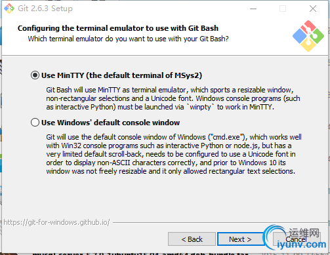Click the disabled maximize box in title bar
This screenshot has height=255, width=330.
point(283,9)
